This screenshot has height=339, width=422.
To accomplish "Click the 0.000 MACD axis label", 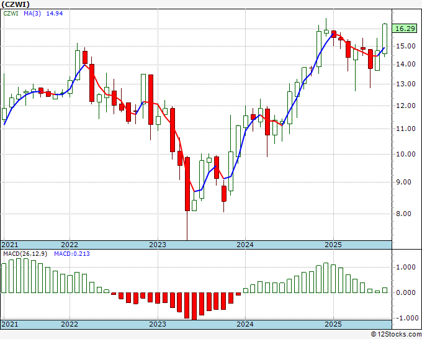I will coord(406,292).
